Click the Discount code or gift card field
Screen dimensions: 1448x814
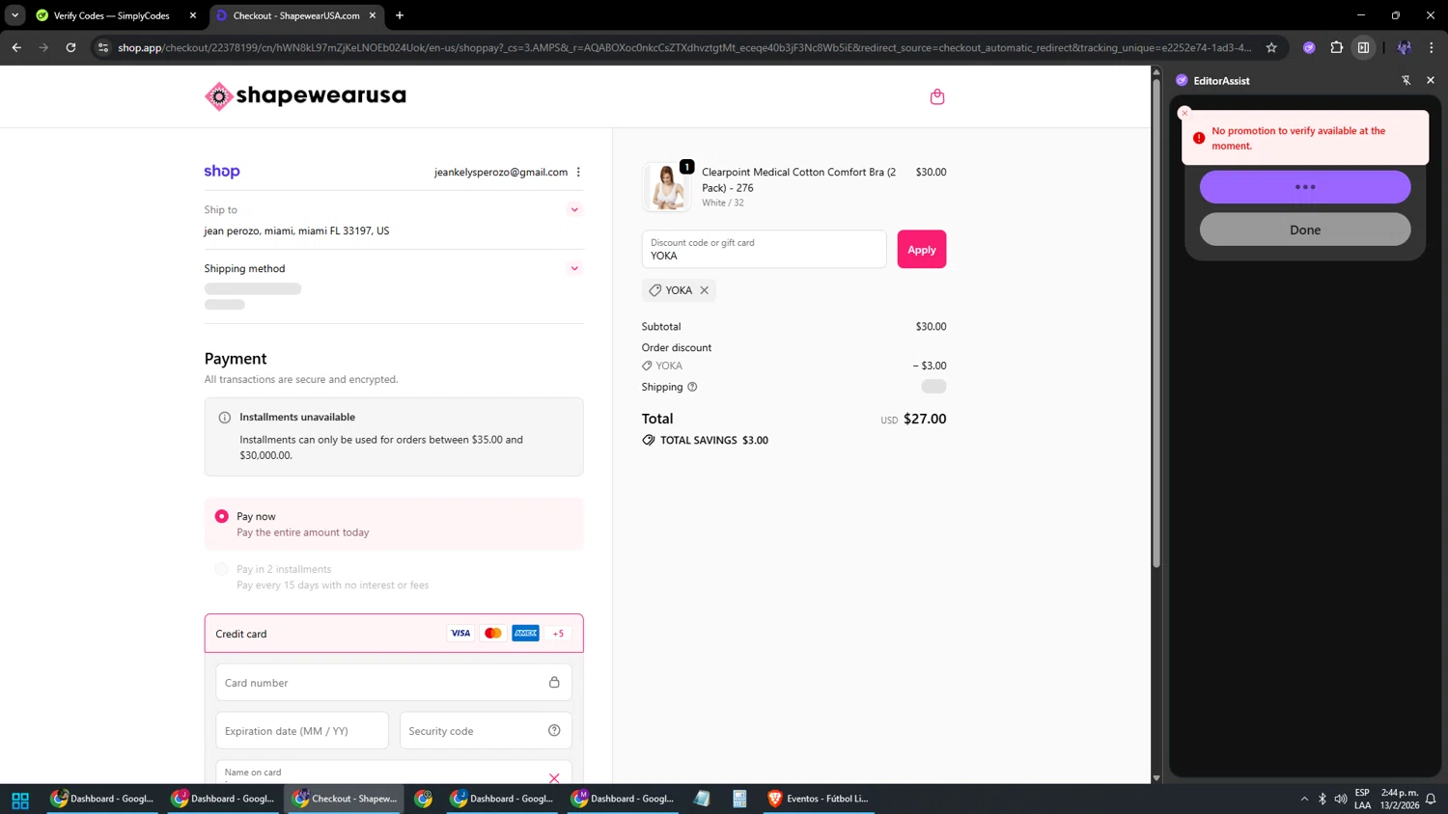tap(764, 249)
